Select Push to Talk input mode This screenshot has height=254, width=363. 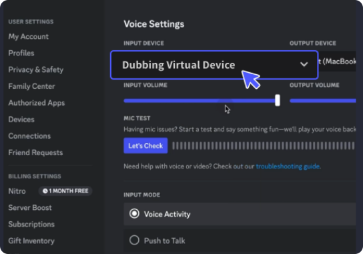pos(240,241)
